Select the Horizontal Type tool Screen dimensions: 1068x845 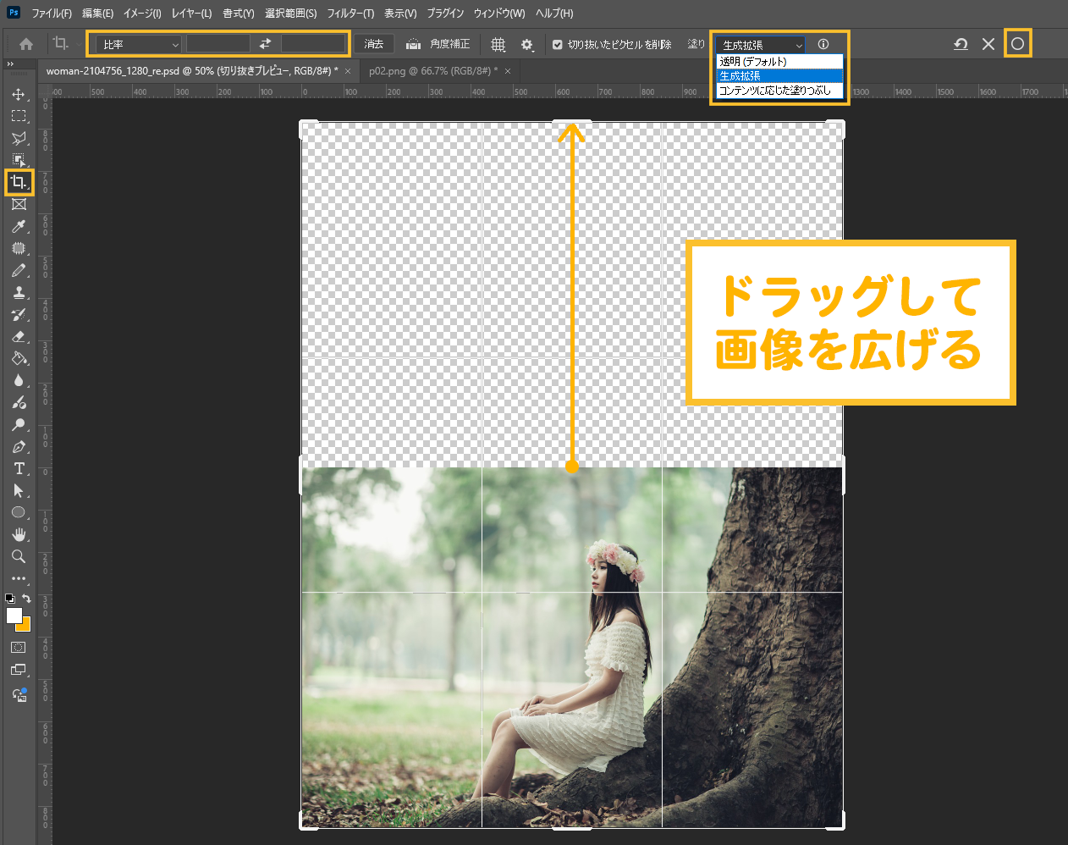[19, 468]
